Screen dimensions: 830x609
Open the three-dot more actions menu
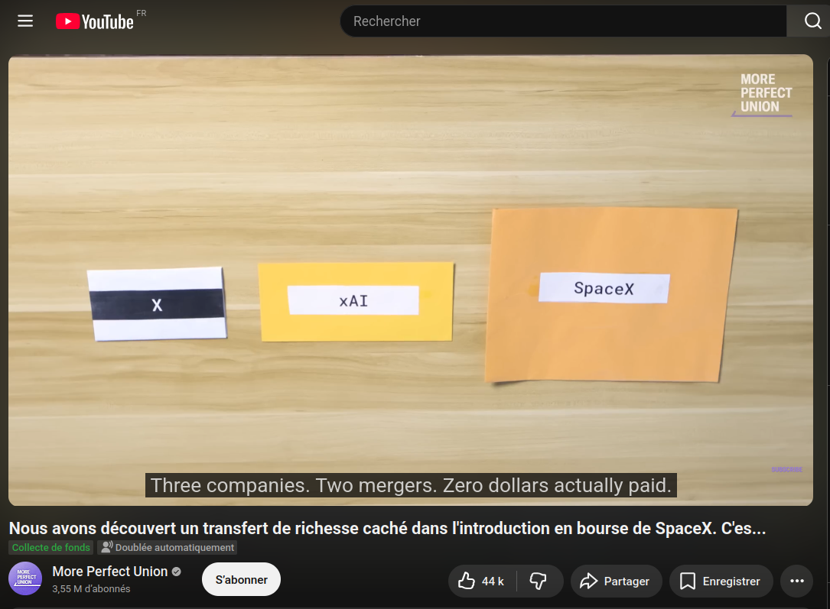click(796, 581)
